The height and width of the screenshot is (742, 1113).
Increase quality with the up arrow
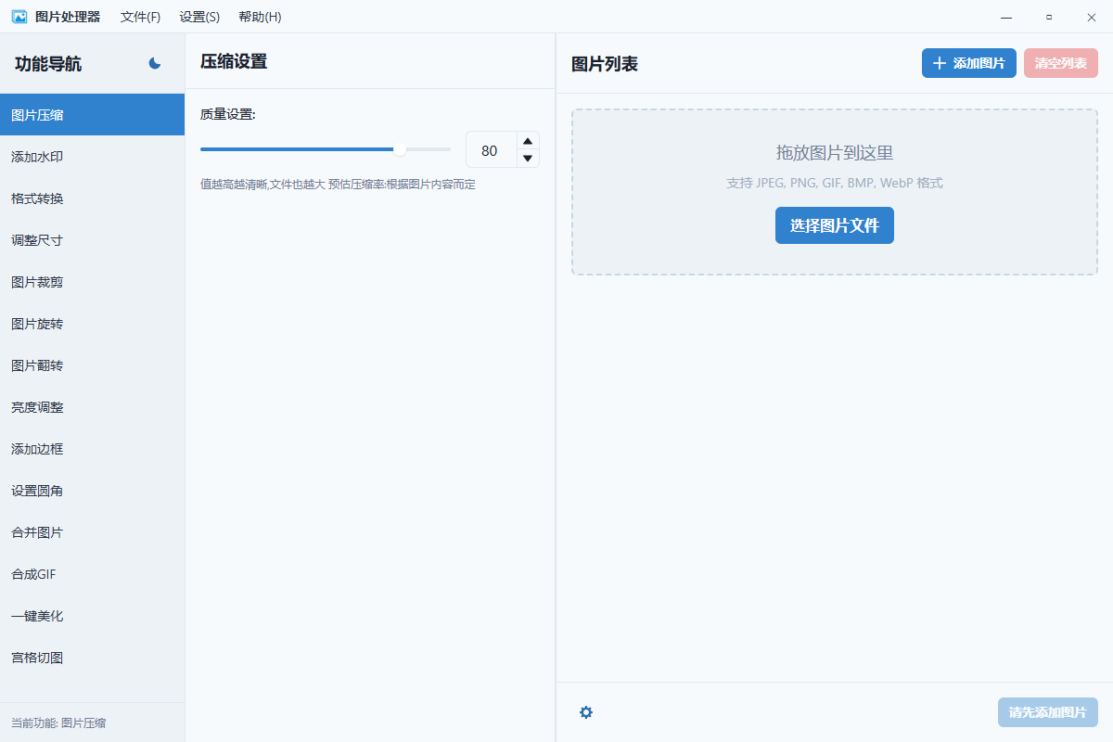(x=528, y=141)
